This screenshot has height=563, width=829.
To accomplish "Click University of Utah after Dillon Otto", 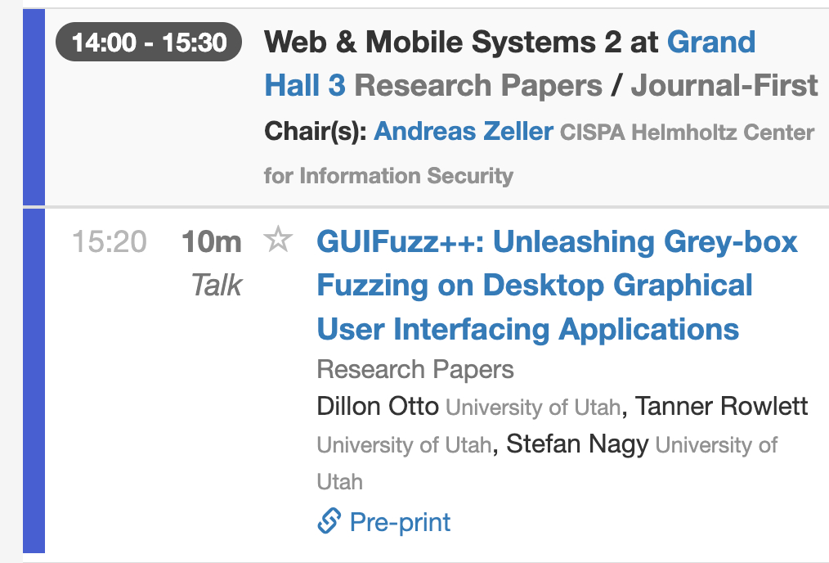I will tap(533, 407).
